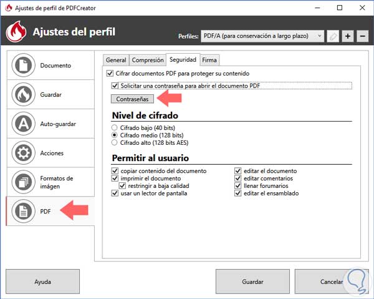Click the Contraseñas button
Viewport: 374px width, 299px height.
point(132,99)
